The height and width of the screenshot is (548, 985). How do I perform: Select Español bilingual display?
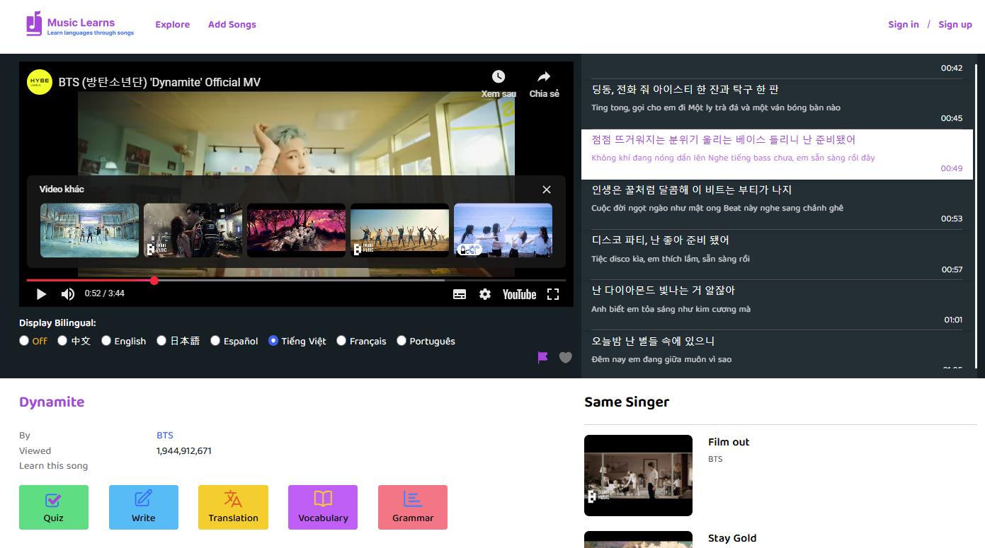tap(215, 341)
